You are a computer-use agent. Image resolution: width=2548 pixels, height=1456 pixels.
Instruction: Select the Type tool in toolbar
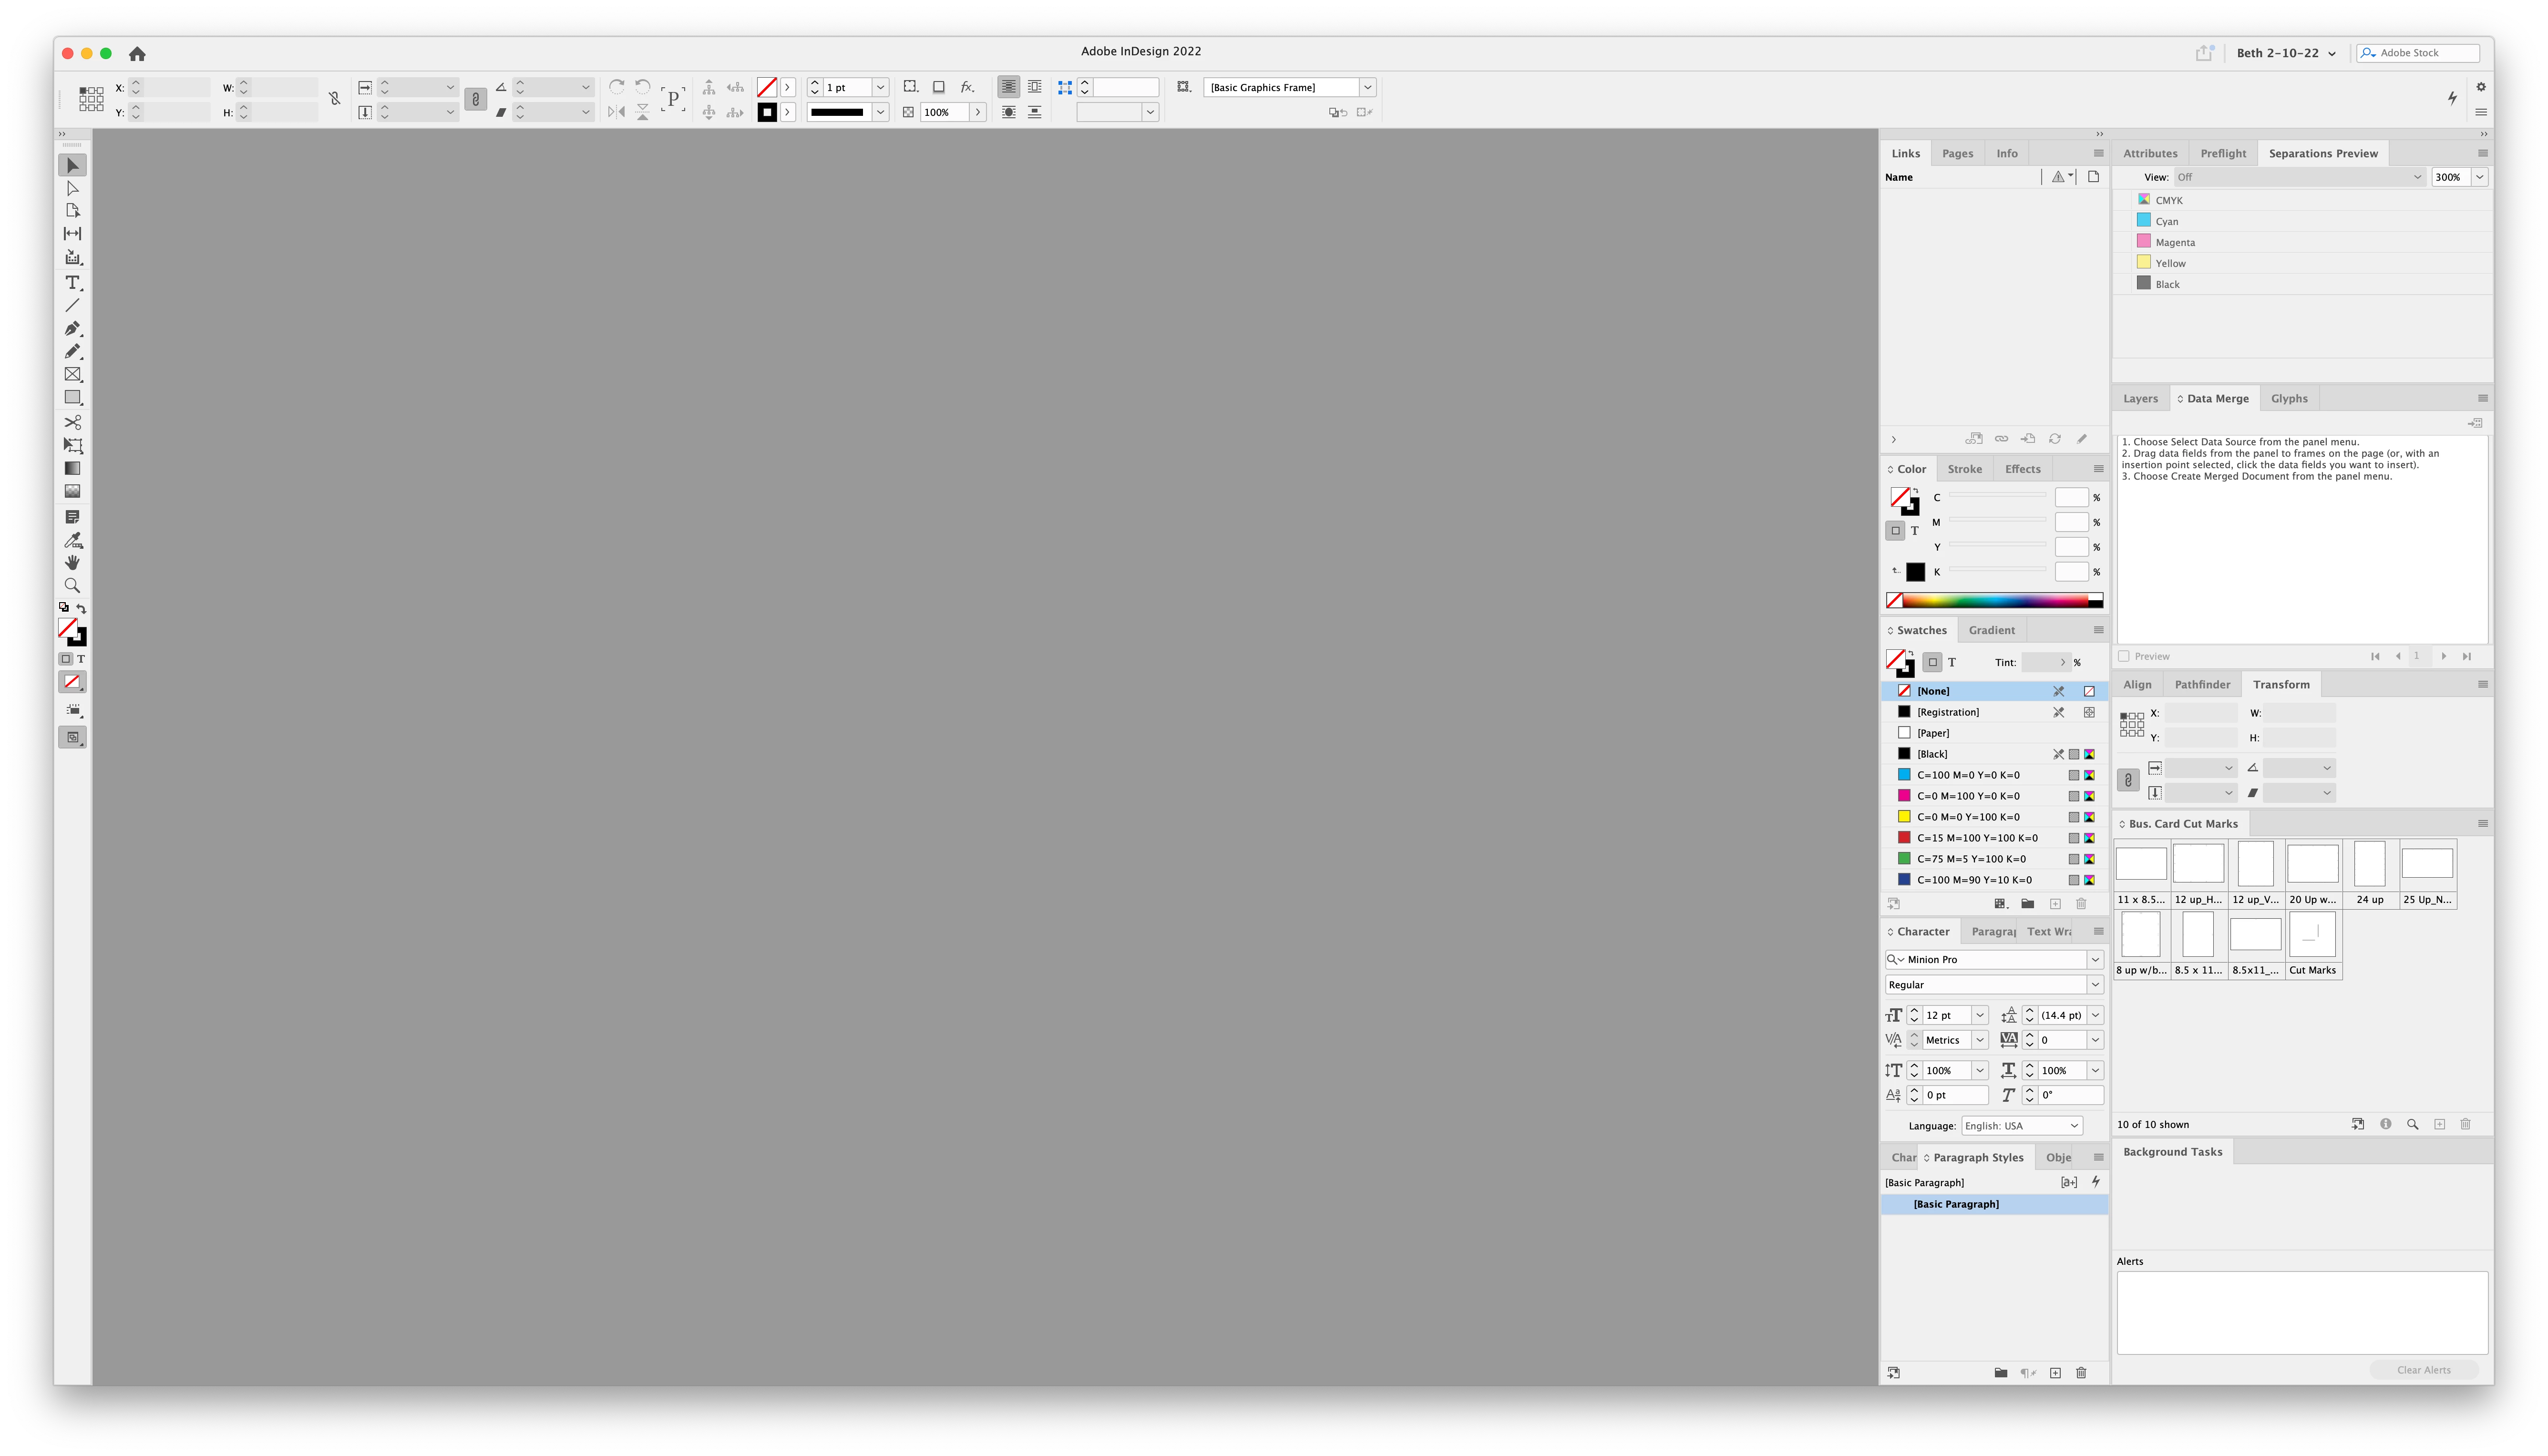tap(72, 283)
